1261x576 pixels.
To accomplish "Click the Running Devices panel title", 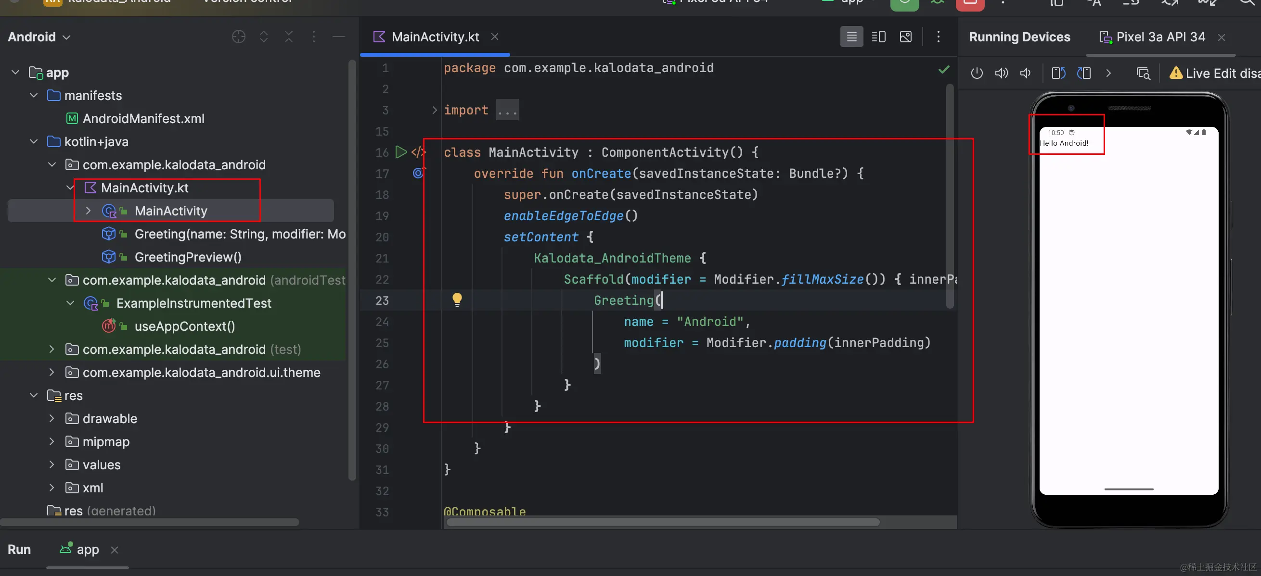I will point(1019,37).
